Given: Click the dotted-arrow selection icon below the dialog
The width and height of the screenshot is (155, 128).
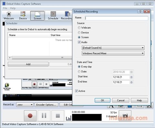Looking at the screenshot, I should pos(139,107).
